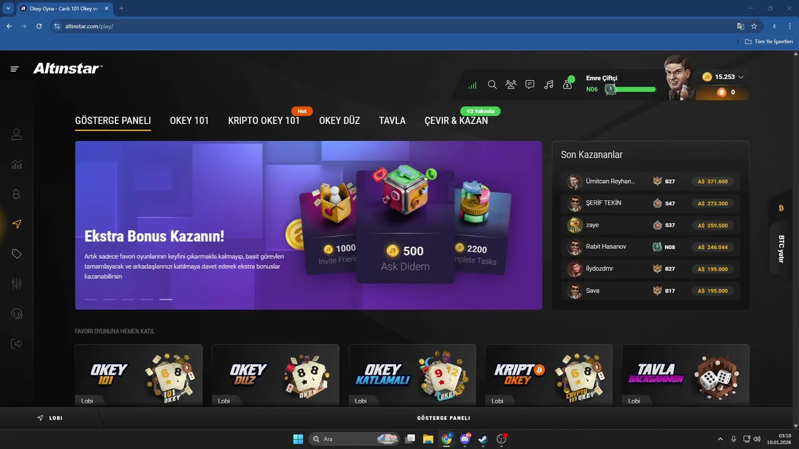
Task: Open the Okey 101 game card
Action: tap(139, 375)
